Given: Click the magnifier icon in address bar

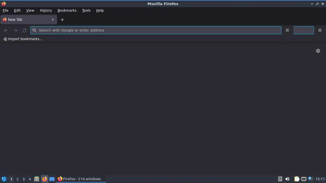Looking at the screenshot, I should click(34, 30).
